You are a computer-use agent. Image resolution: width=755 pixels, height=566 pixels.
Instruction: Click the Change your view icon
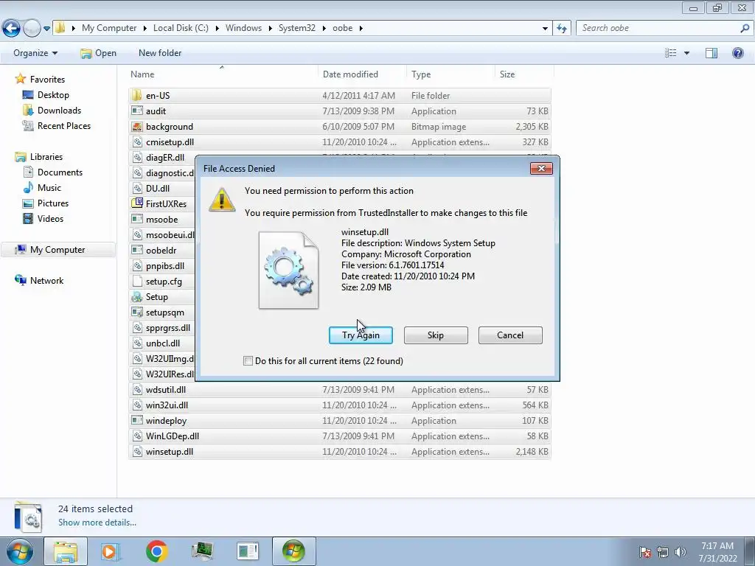coord(671,53)
